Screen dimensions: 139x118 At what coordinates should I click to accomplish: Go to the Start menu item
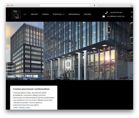25,14
